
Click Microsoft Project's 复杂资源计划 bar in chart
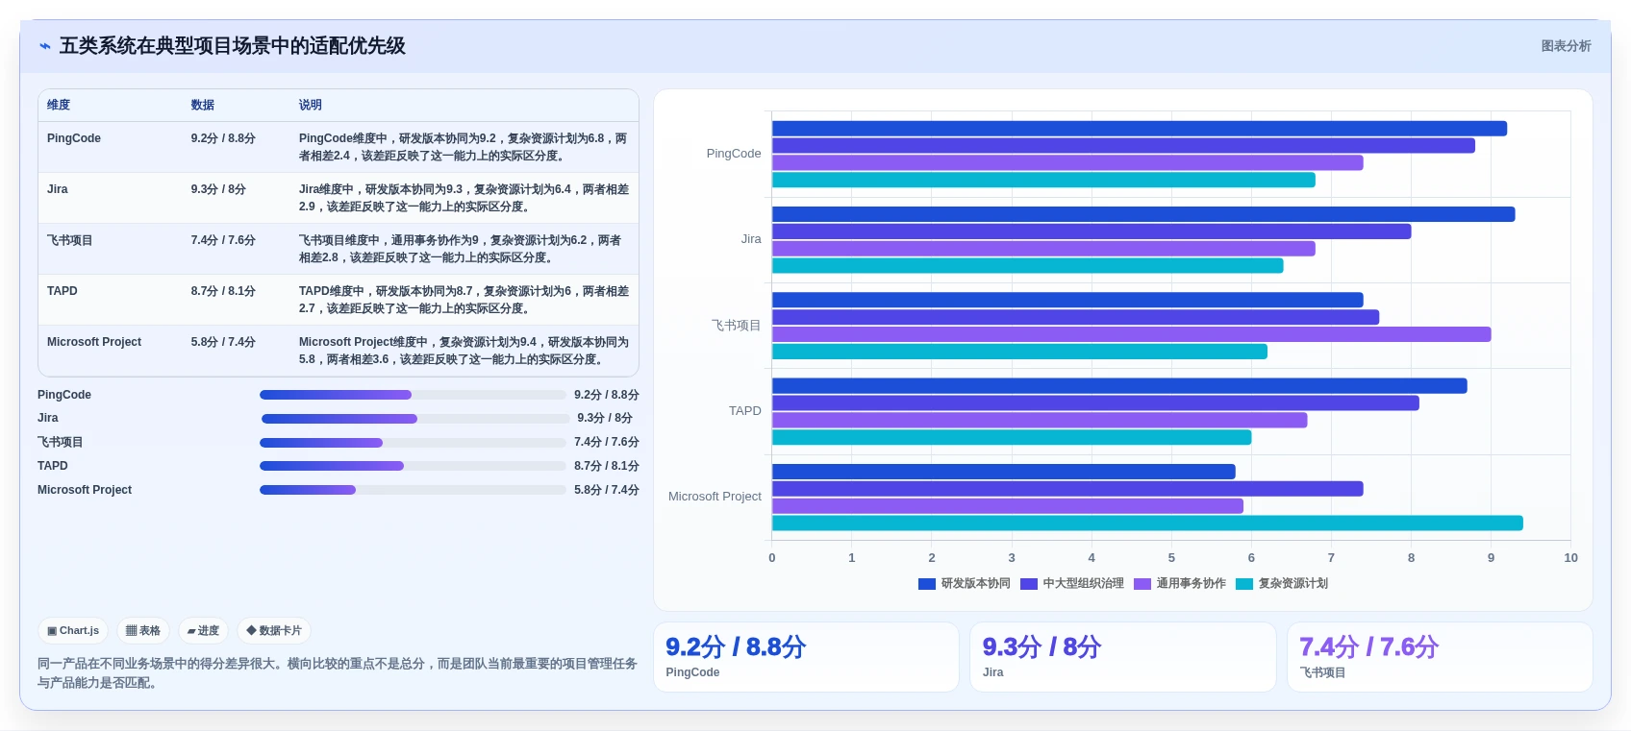coord(1147,524)
